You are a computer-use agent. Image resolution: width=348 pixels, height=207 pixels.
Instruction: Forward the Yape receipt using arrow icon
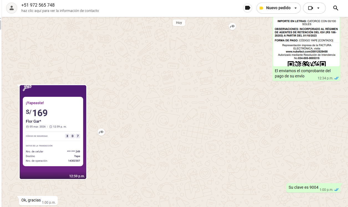point(101,132)
